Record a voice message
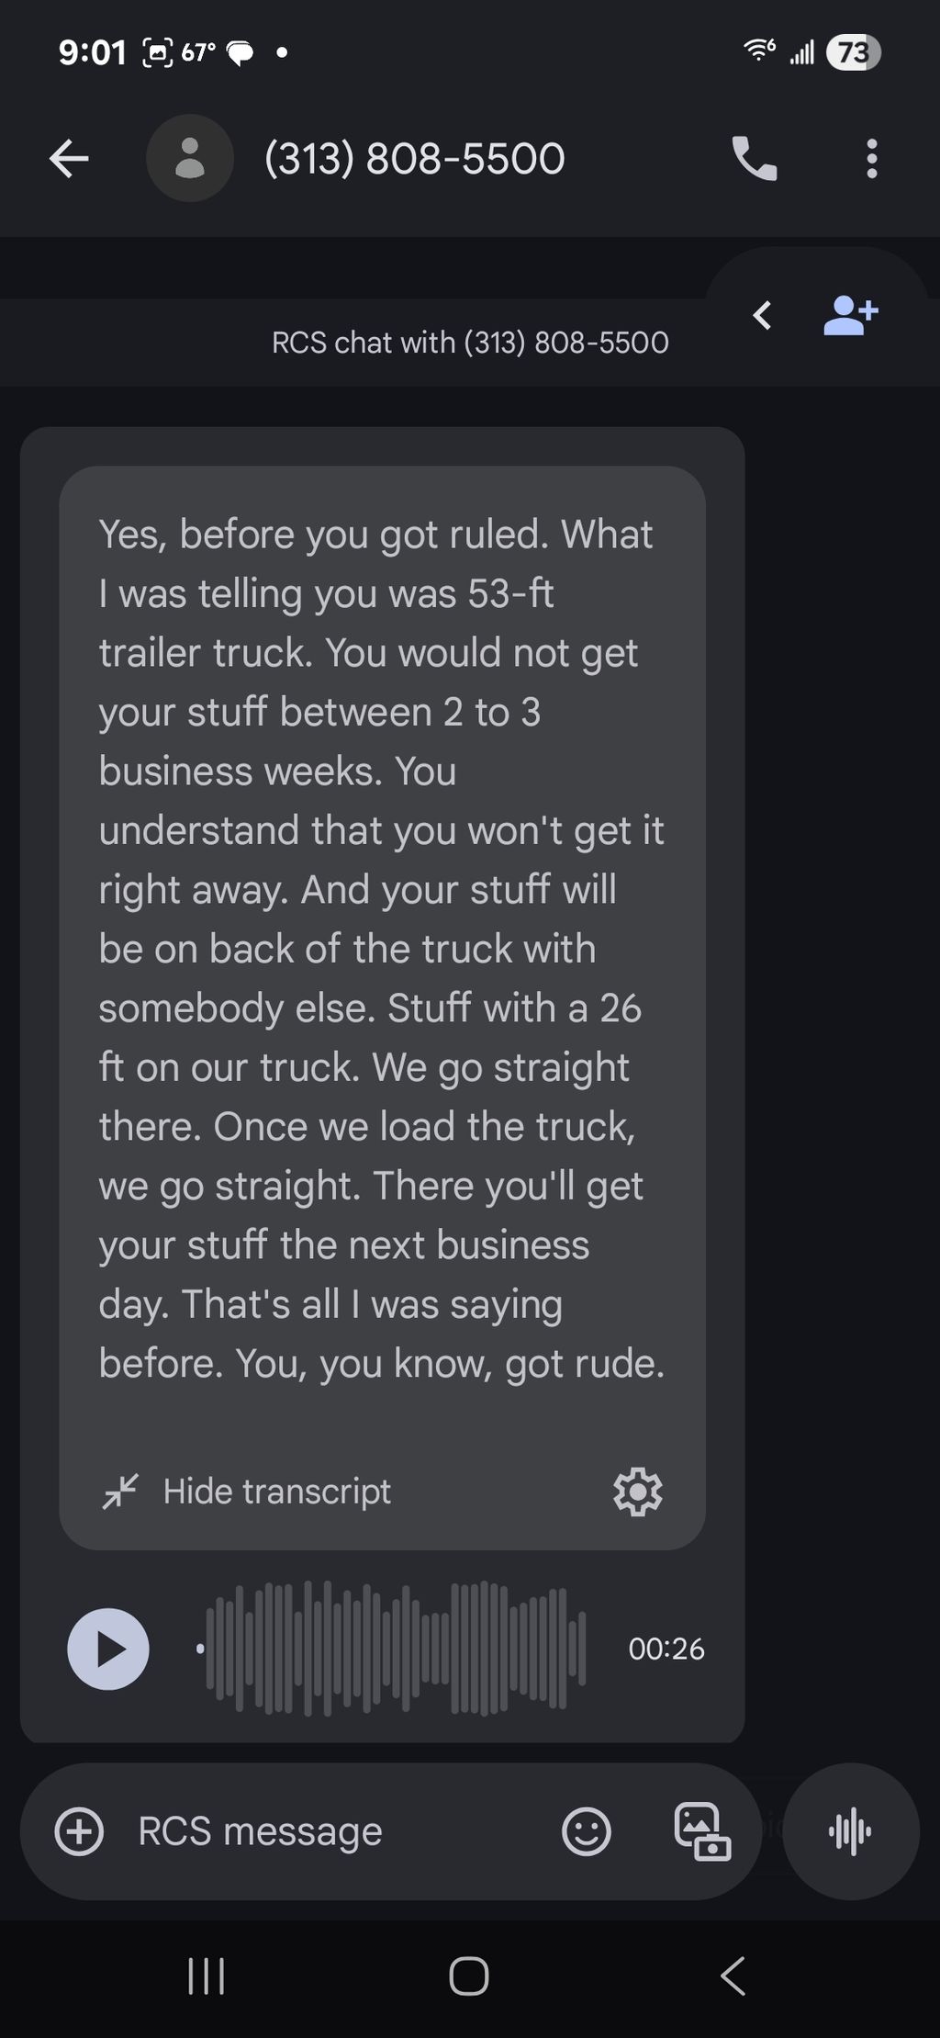This screenshot has height=2038, width=940. point(851,1832)
